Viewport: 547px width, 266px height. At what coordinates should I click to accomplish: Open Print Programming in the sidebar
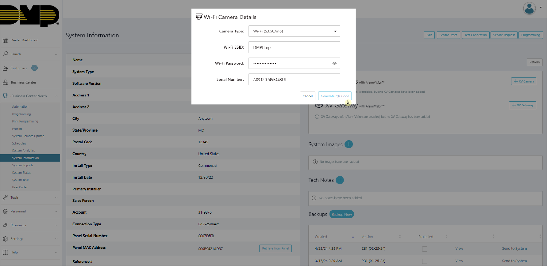25,121
